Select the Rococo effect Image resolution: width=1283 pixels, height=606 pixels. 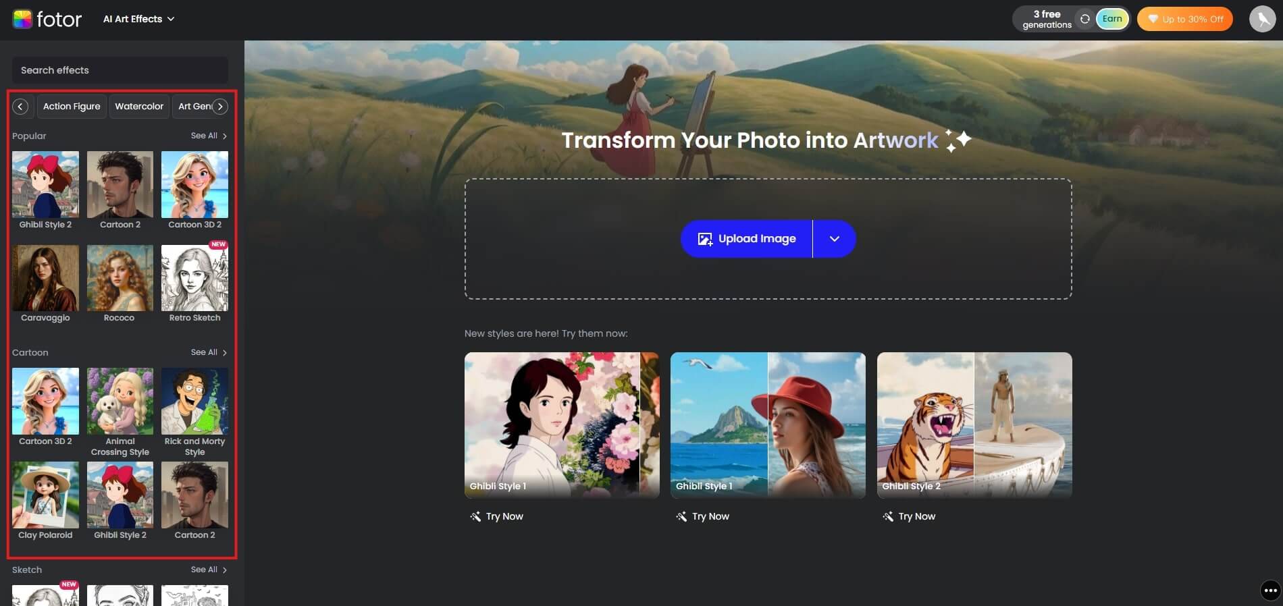(120, 284)
